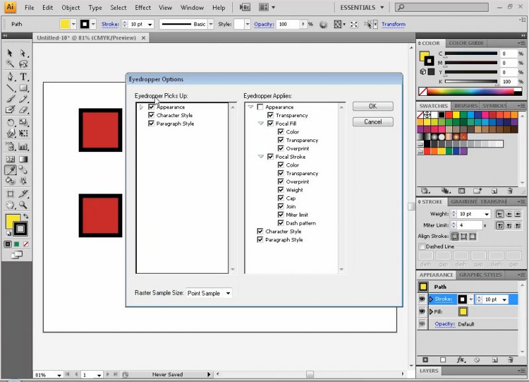Open the File menu
529x382 pixels.
(29, 7)
